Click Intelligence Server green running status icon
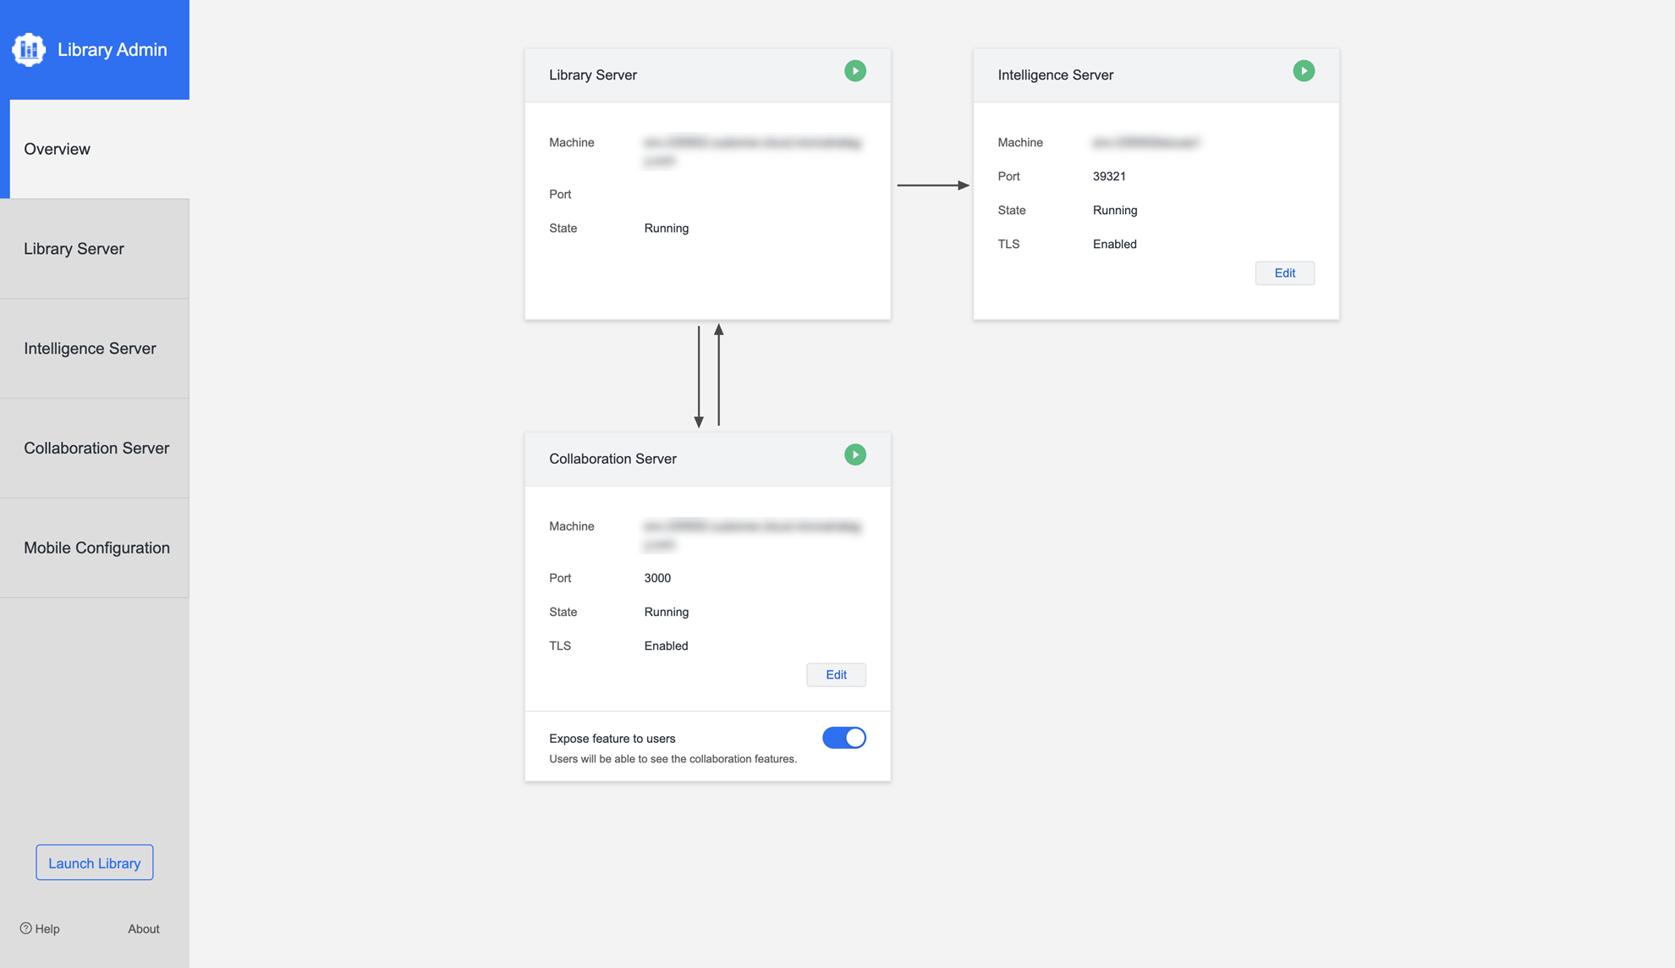 [1303, 71]
